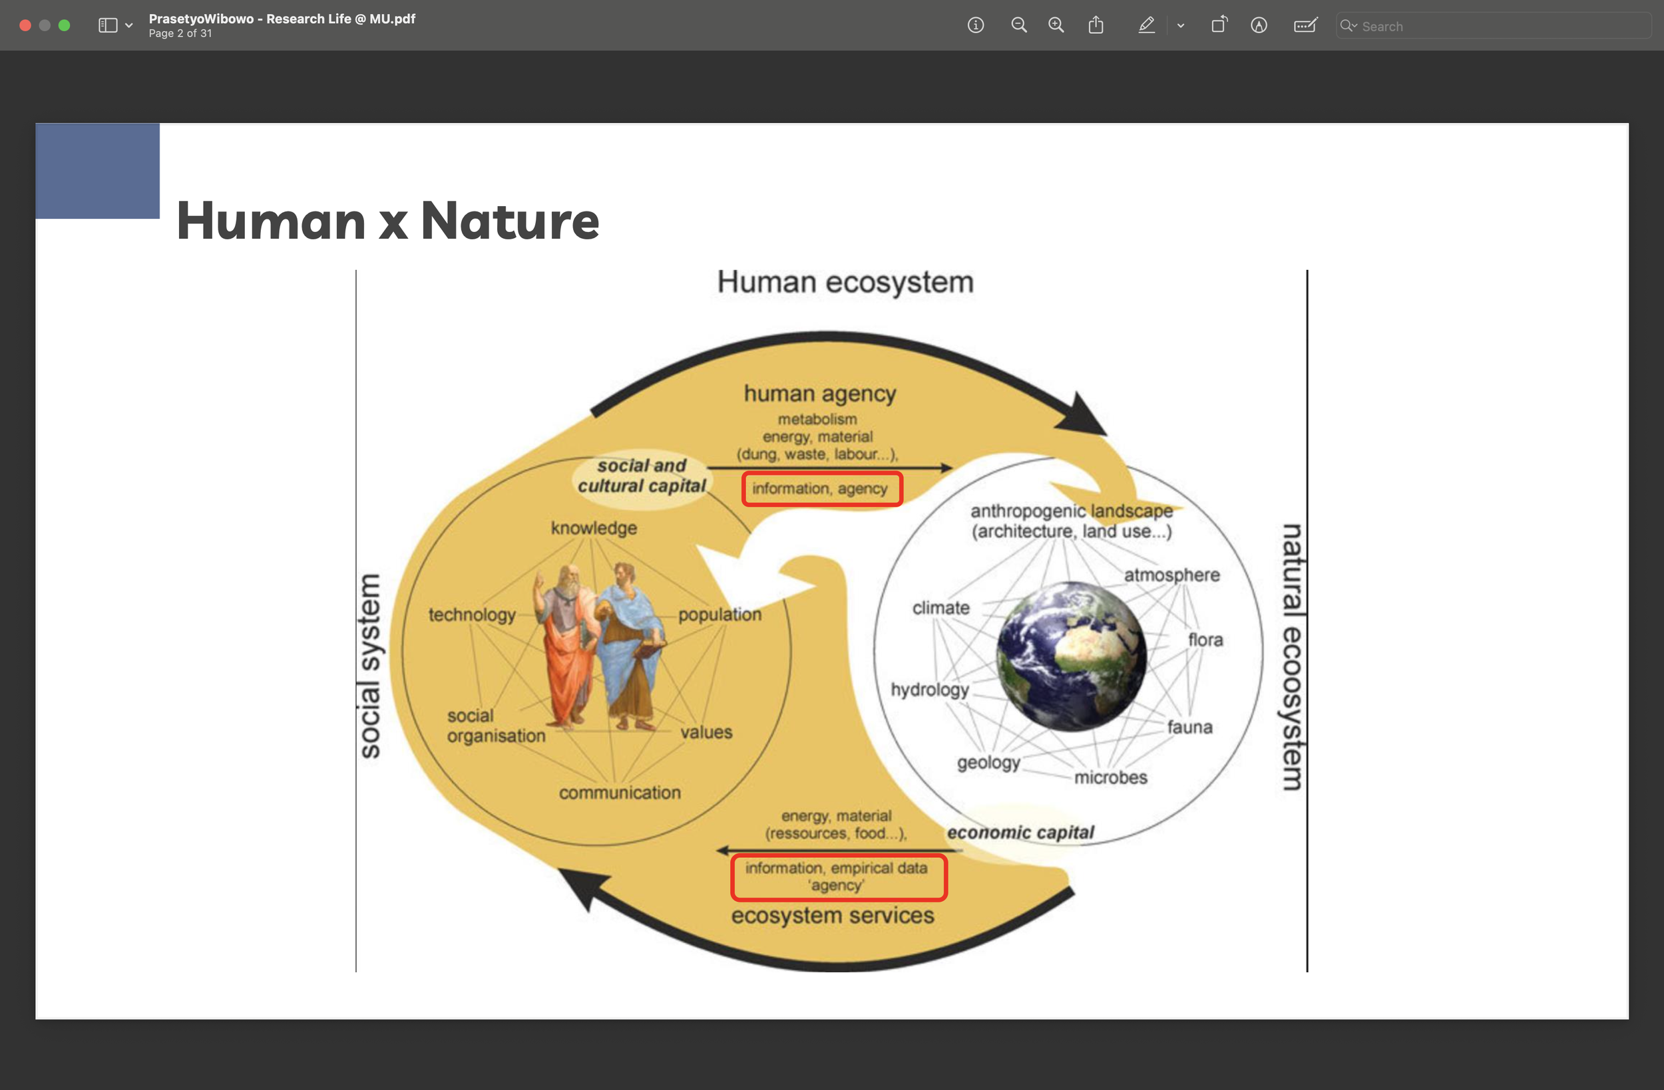Show the Markup toolbar
This screenshot has width=1664, height=1090.
click(x=1259, y=26)
